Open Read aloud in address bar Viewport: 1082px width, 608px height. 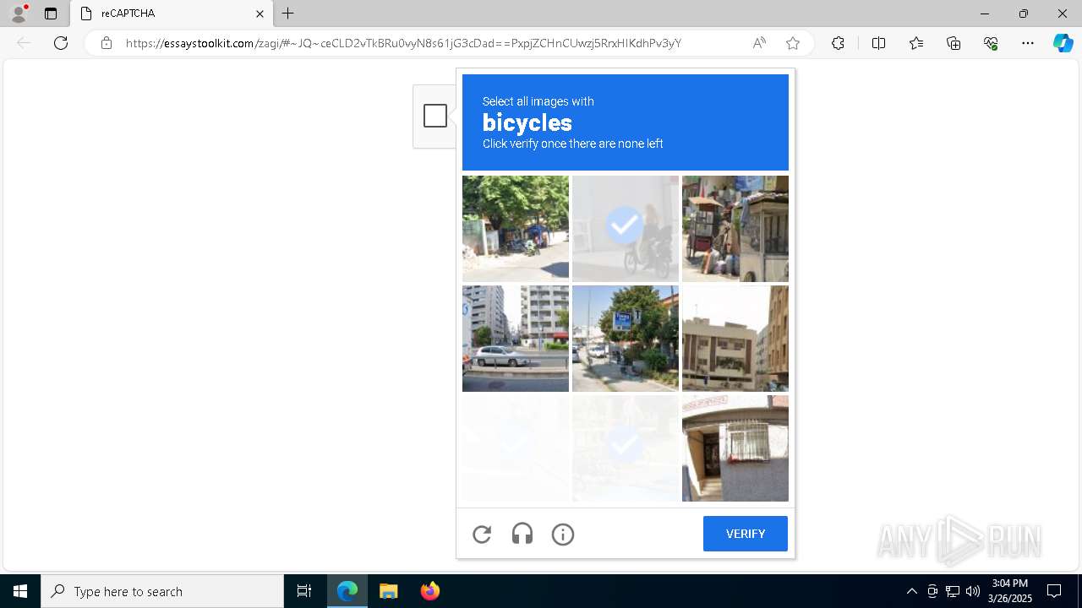[x=759, y=43]
